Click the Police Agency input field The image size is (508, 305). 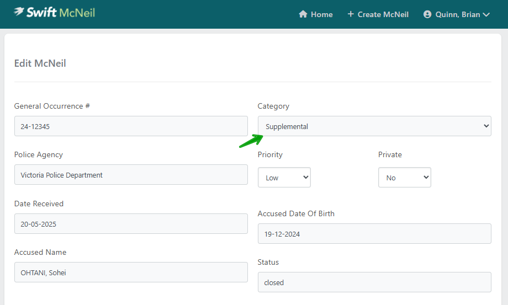point(131,175)
